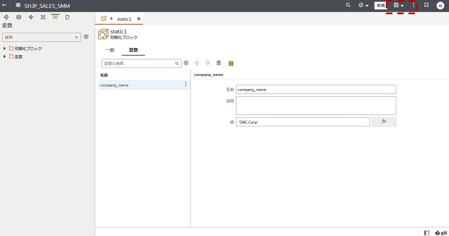This screenshot has height=236, width=449.
Task: Click the 説明 description text area
Action: tap(316, 106)
